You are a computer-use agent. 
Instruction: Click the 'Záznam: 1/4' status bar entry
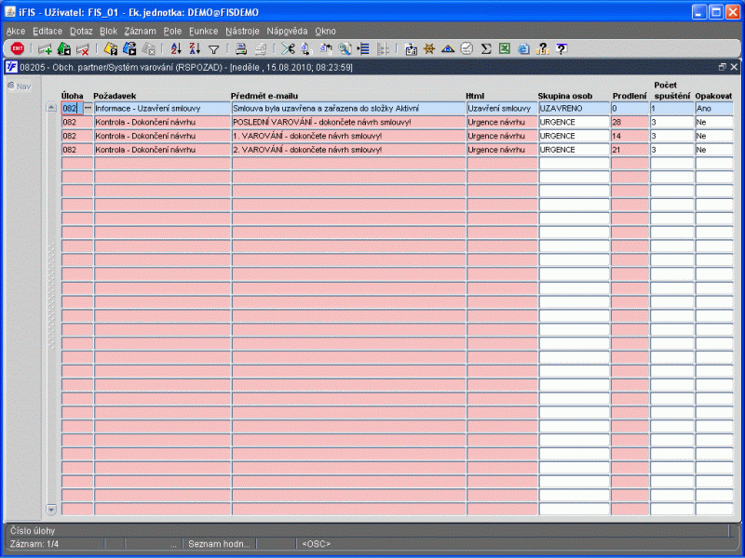(x=34, y=544)
